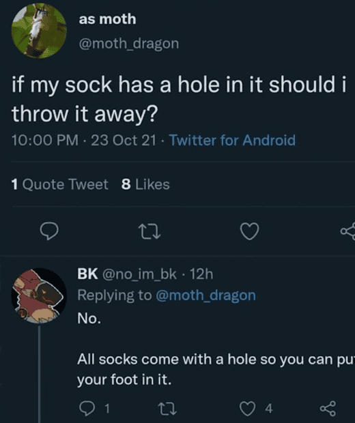The width and height of the screenshot is (355, 423).
Task: Reply to the main sock tweet
Action: point(49,231)
